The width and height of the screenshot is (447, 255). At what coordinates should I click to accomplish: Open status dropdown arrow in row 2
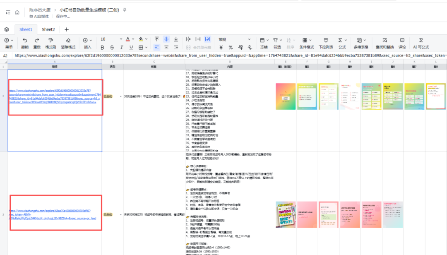[x=120, y=96]
